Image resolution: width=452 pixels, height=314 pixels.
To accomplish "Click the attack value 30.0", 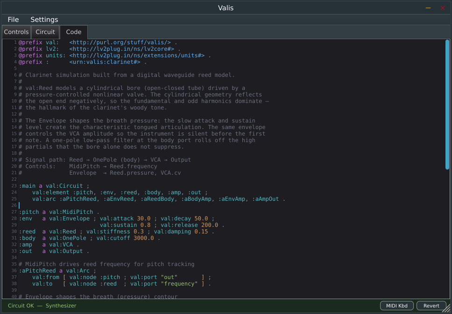I will (143, 219).
